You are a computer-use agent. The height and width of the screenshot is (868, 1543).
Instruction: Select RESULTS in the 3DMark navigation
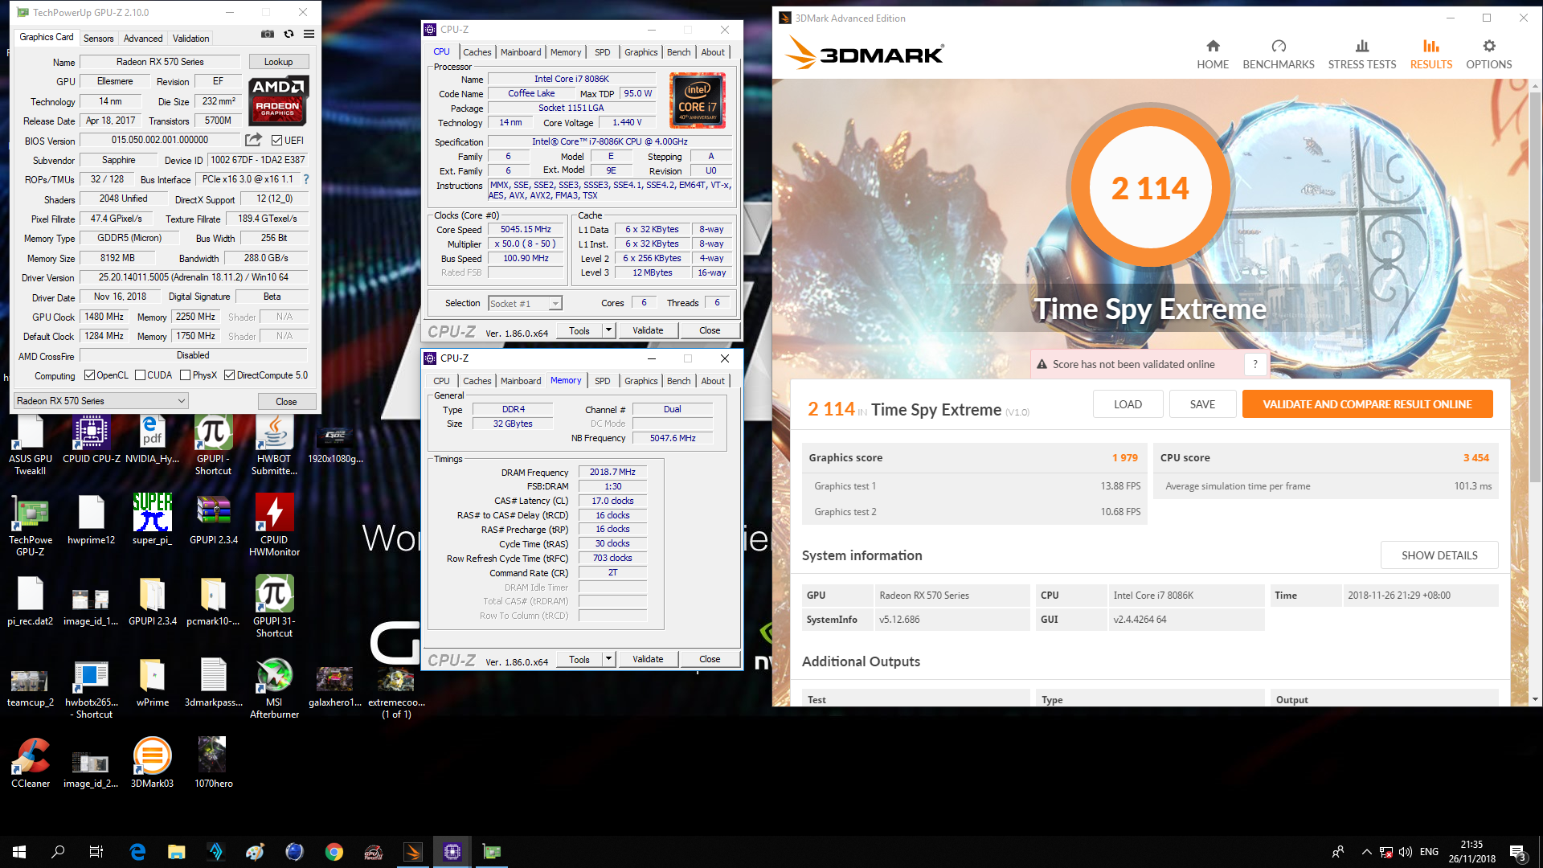click(x=1430, y=54)
